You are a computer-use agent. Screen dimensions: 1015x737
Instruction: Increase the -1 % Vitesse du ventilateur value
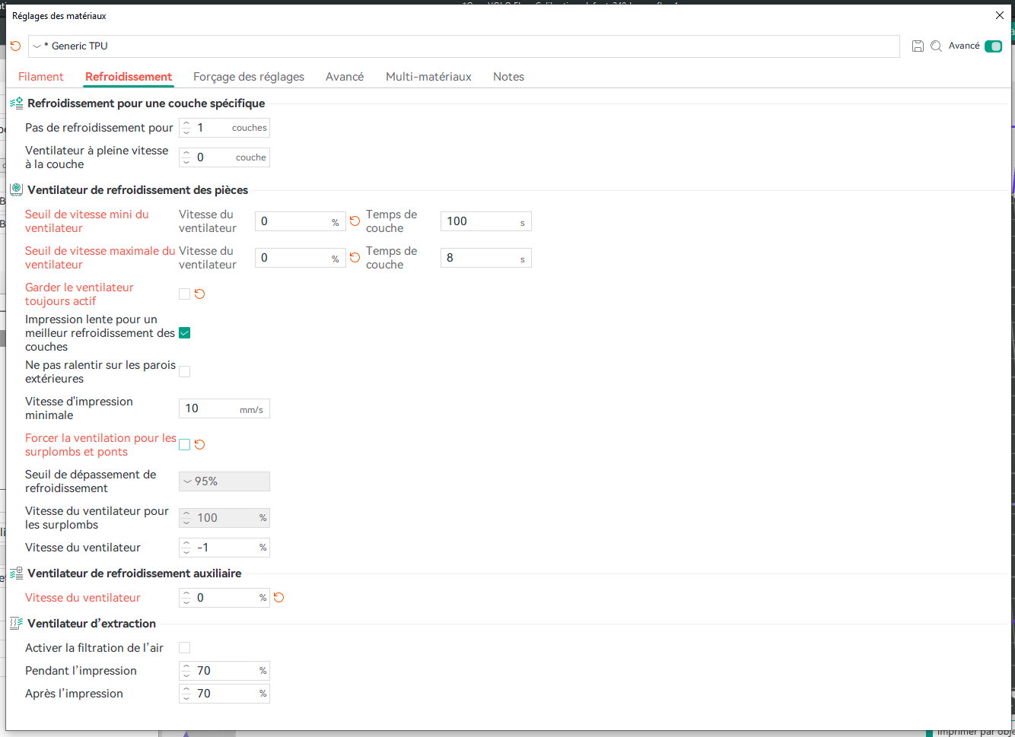[x=186, y=544]
